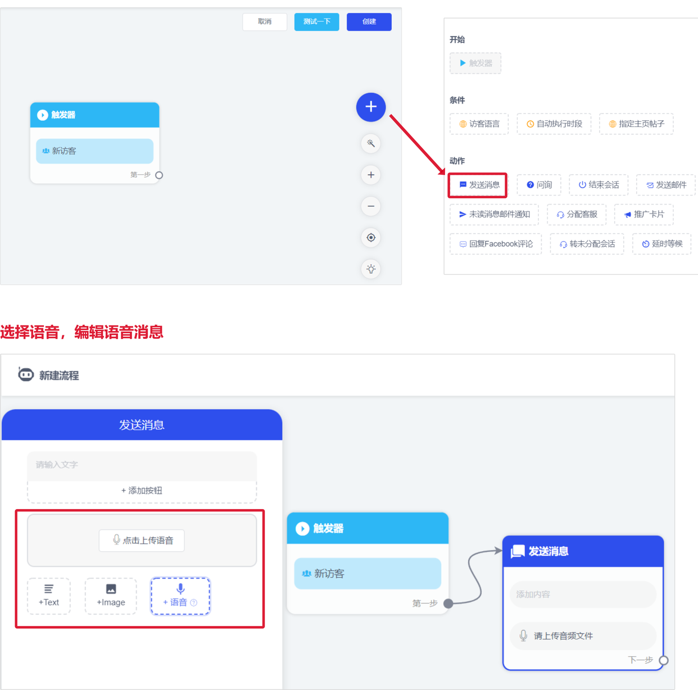
Task: Click + 添加按钮 to add a button
Action: [x=142, y=491]
